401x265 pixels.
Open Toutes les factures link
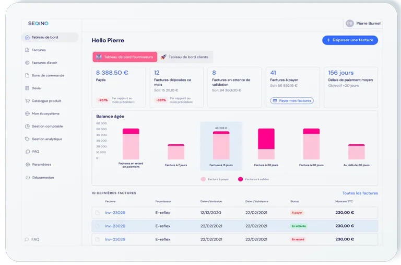tap(360, 193)
